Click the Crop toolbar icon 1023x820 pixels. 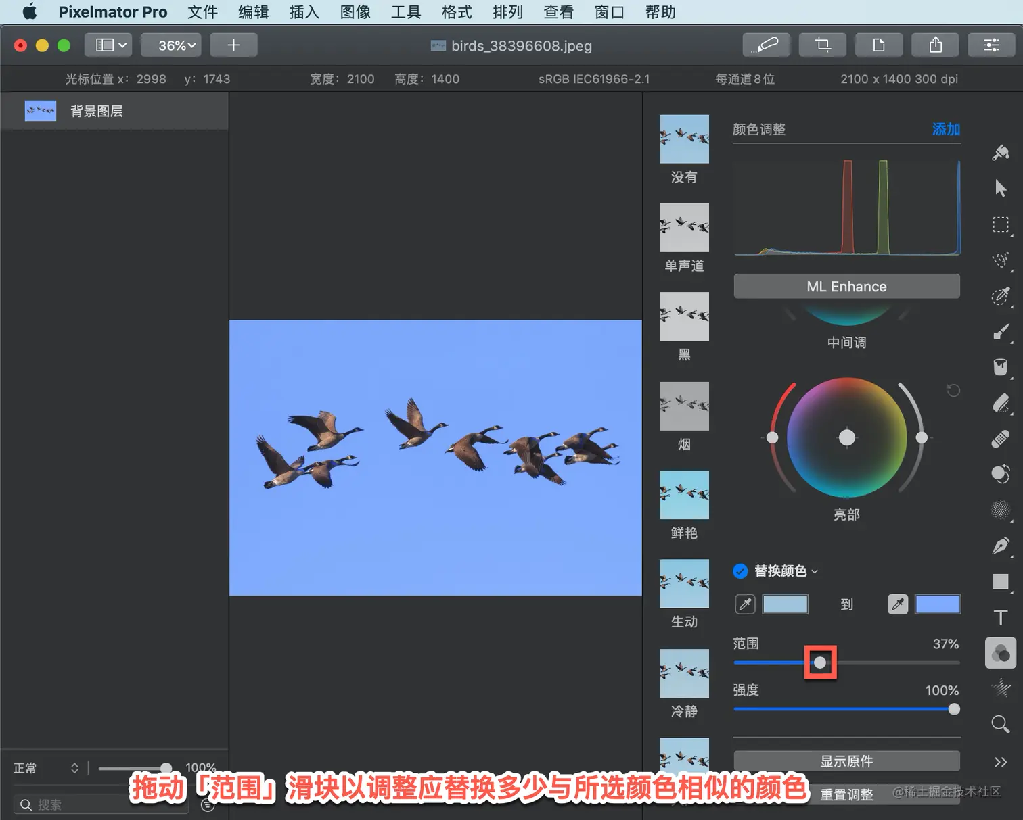coord(823,45)
